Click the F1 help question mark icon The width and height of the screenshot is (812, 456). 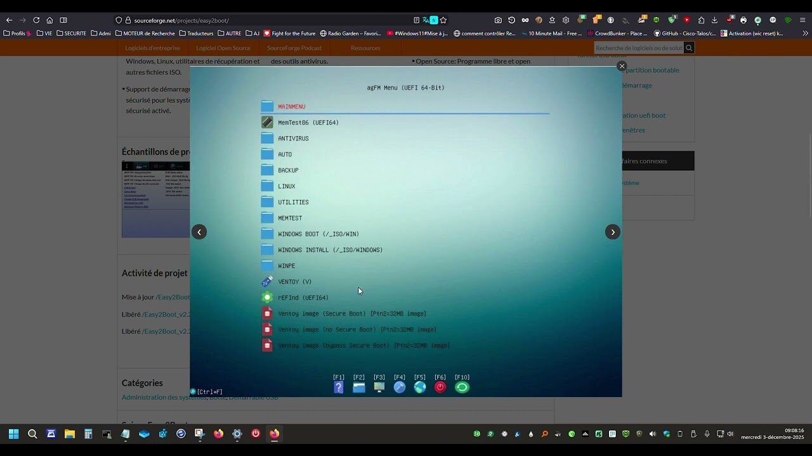tap(339, 387)
